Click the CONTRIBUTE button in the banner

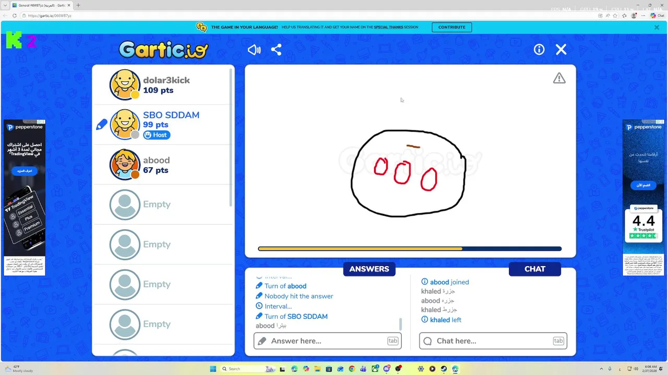coord(452,27)
